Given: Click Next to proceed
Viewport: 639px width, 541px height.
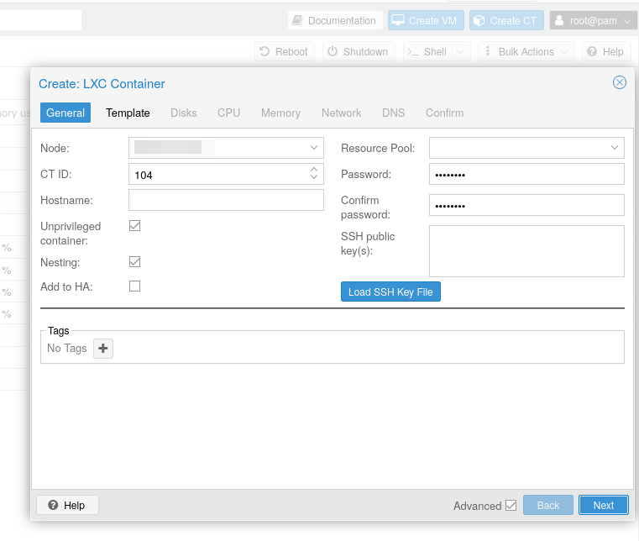Looking at the screenshot, I should coord(603,505).
